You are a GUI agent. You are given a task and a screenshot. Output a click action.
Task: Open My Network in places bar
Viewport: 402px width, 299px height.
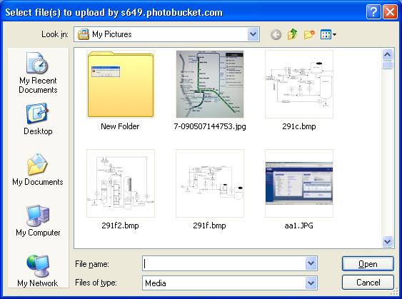(x=38, y=271)
